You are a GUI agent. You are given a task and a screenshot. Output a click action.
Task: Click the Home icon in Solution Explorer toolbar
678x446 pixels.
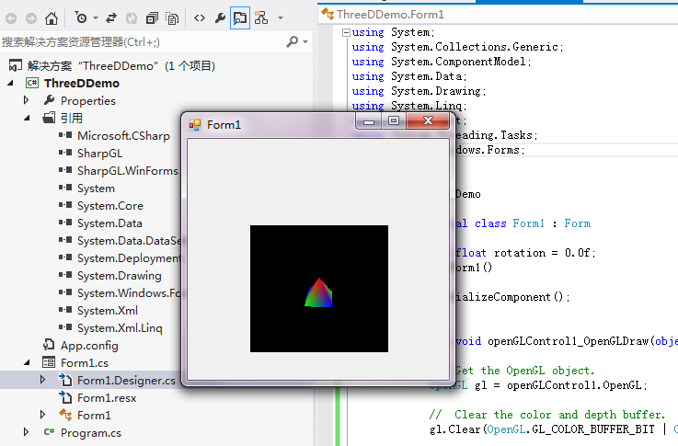coord(52,18)
